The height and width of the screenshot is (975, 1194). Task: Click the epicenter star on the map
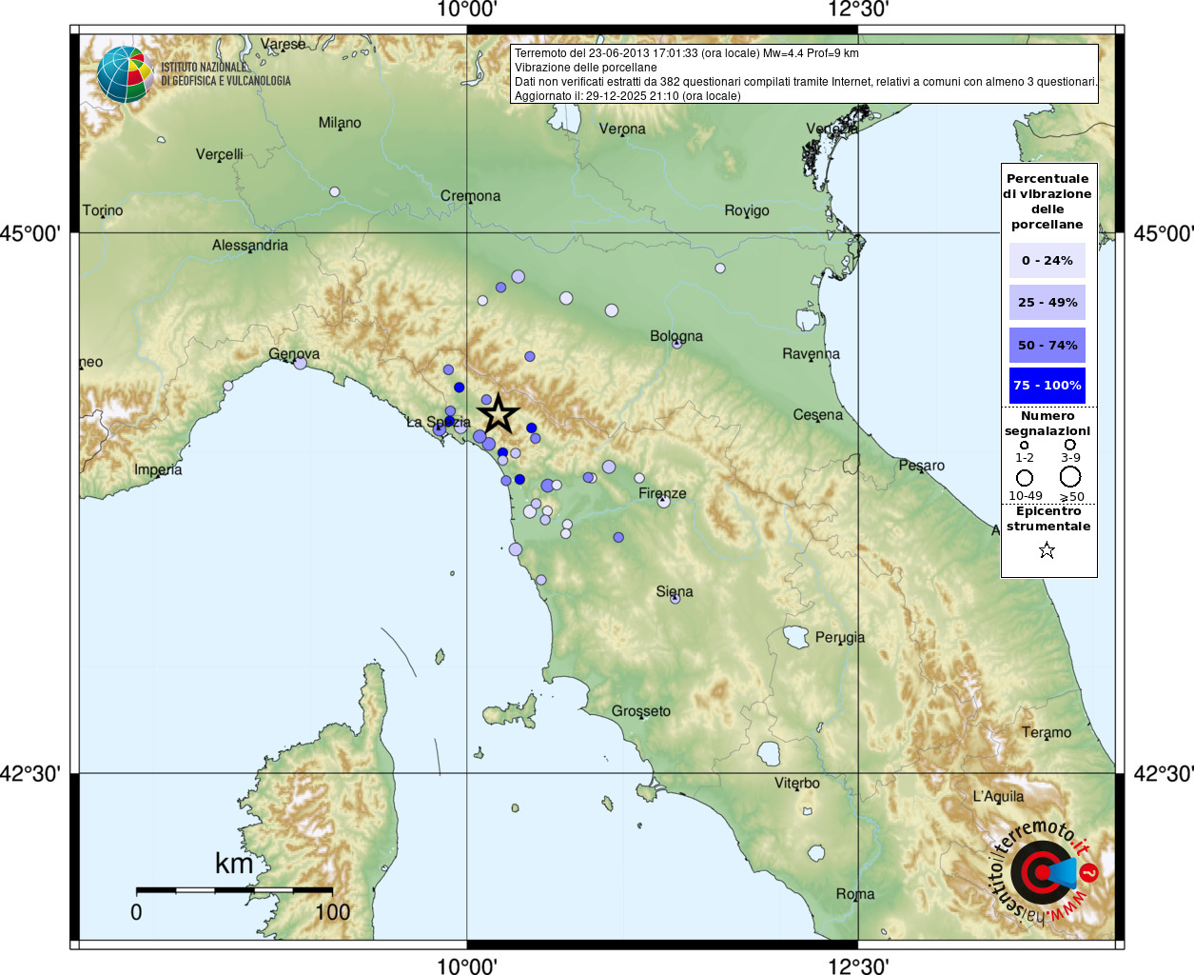499,414
